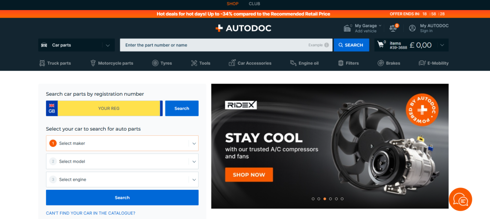Screen dimensions: 490x219
Task: Select the second carousel dot
Action: pos(319,199)
